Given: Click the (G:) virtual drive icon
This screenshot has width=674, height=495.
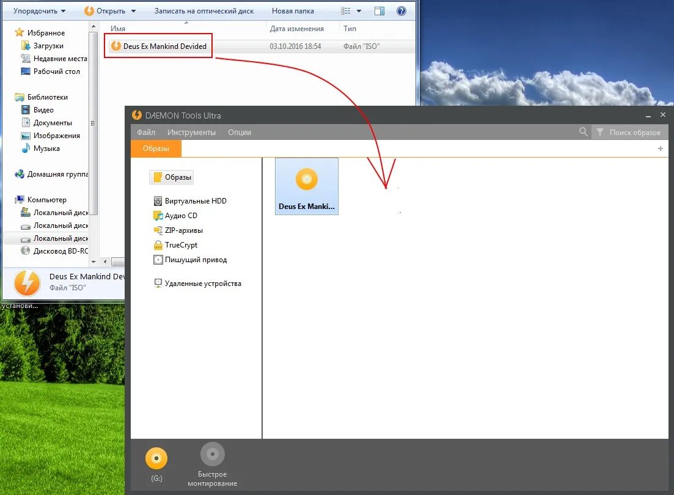Looking at the screenshot, I should click(x=156, y=458).
